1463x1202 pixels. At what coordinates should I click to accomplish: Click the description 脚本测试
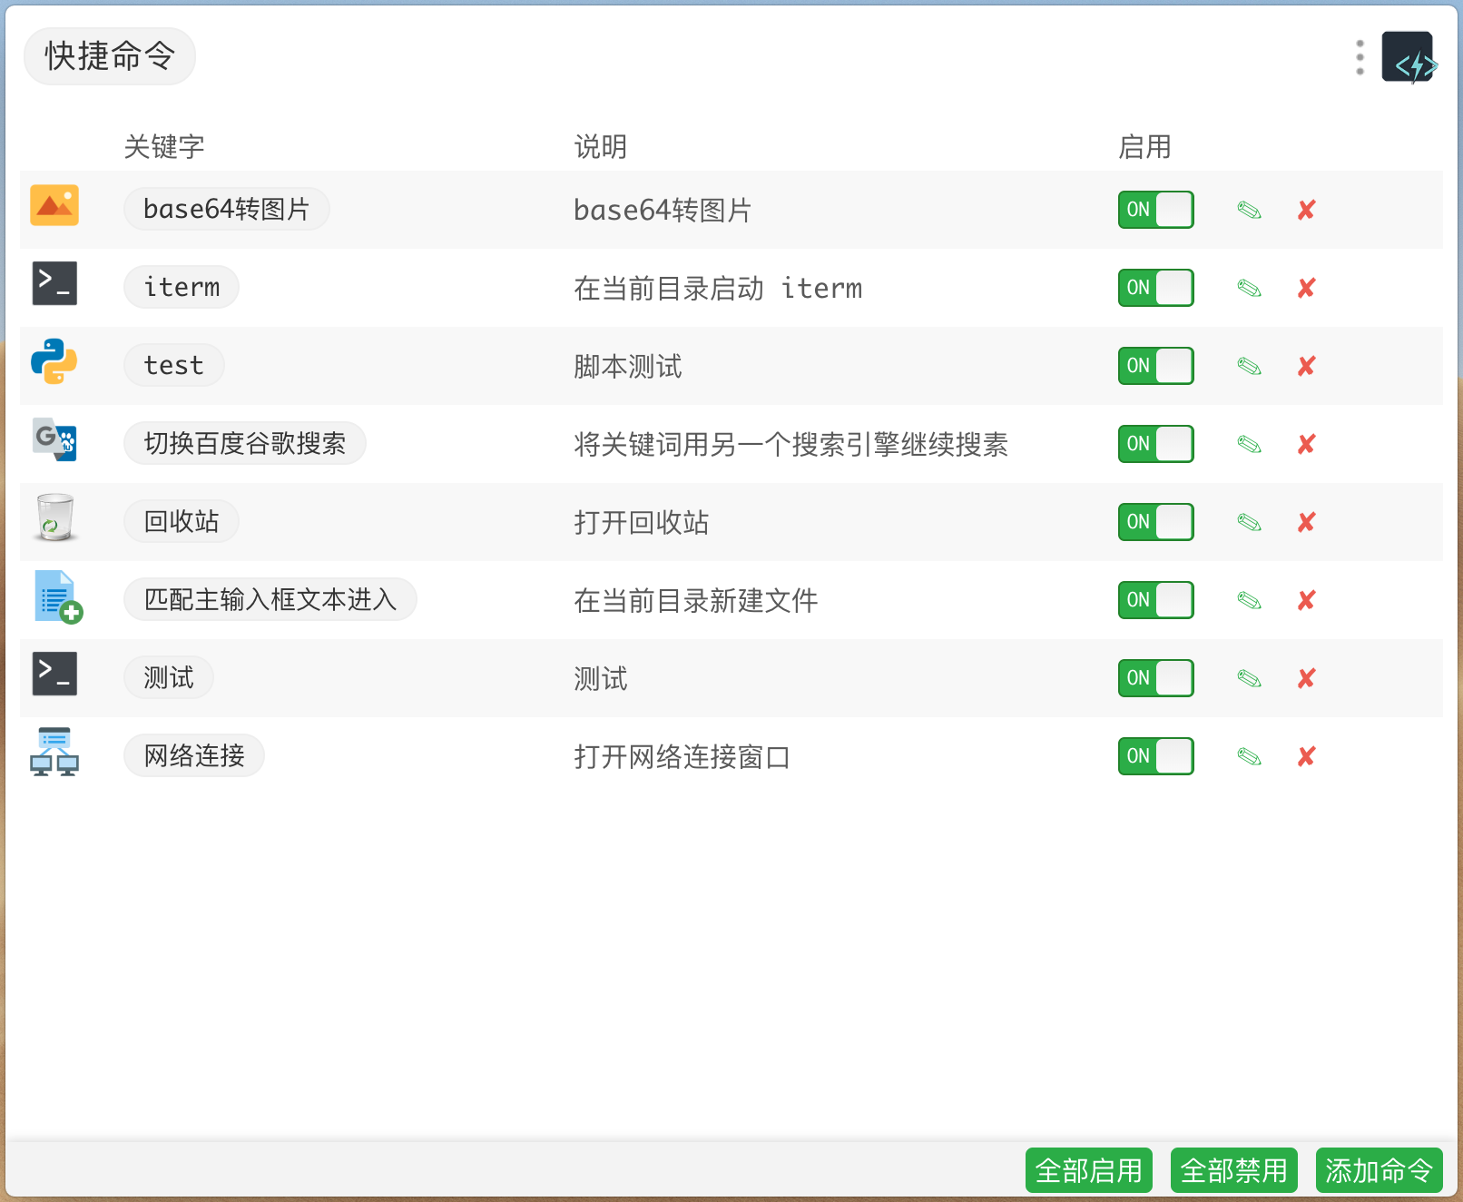coord(628,367)
